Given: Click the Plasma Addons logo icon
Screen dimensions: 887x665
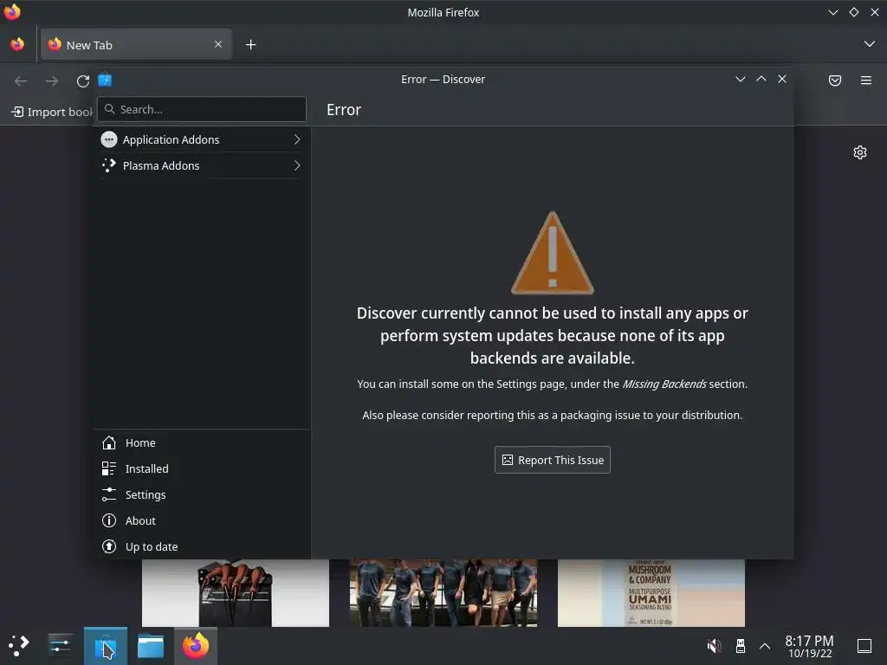Looking at the screenshot, I should [108, 165].
